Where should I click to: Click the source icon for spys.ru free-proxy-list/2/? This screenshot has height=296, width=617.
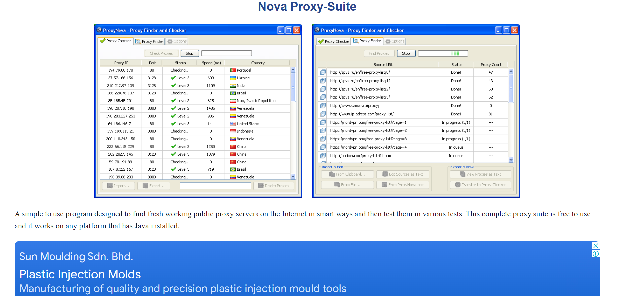click(323, 89)
